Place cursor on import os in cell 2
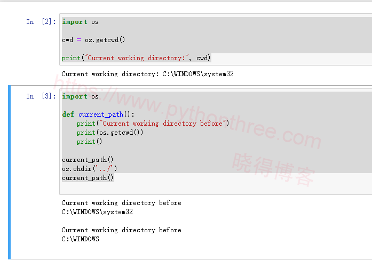Viewport: 372px width, 261px height. [80, 22]
